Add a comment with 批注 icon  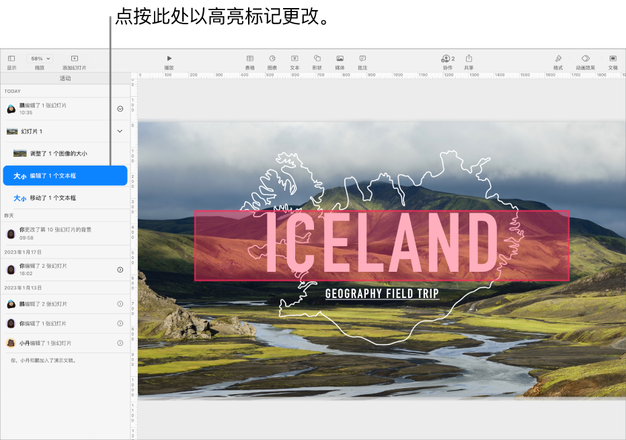pyautogui.click(x=362, y=59)
